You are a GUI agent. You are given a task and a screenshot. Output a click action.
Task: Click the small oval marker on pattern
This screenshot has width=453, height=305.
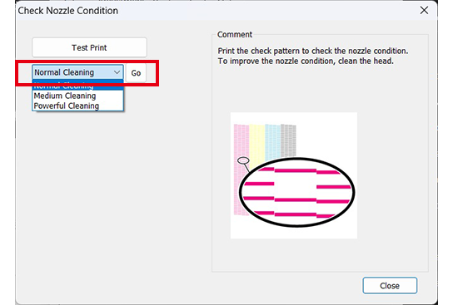pos(243,160)
